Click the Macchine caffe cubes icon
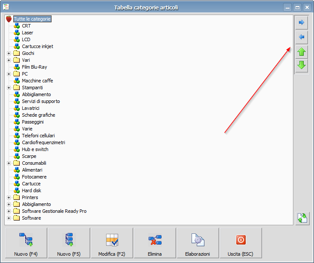Image resolution: width=314 pixels, height=263 pixels. (17, 81)
